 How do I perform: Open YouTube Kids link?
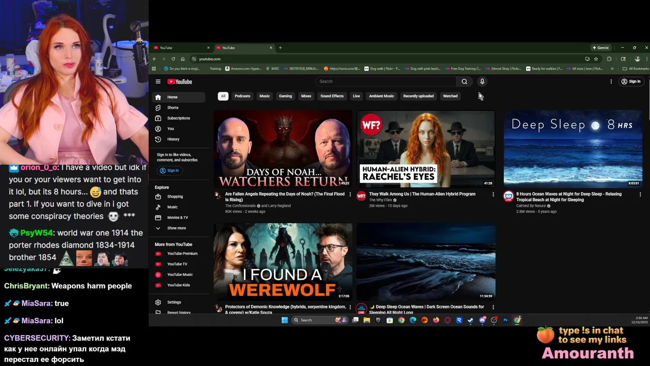click(x=178, y=285)
